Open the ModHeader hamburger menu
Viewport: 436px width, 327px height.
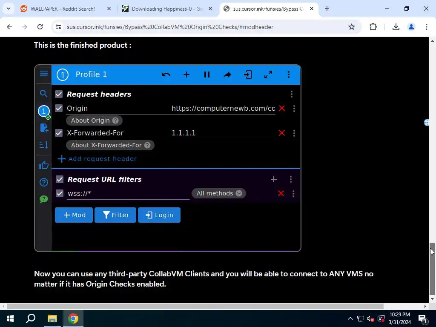[x=44, y=73]
